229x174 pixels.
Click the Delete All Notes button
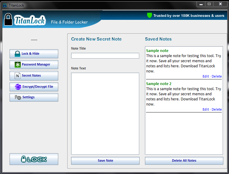click(x=184, y=161)
